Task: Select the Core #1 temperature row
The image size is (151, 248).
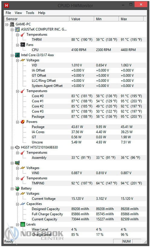Action: (x=89, y=101)
